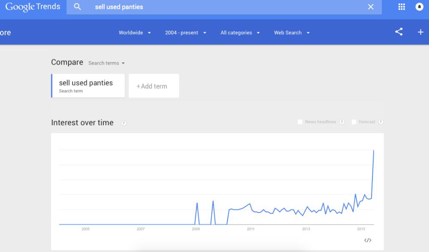Open help icon beside forecast
The image size is (429, 252).
(381, 122)
